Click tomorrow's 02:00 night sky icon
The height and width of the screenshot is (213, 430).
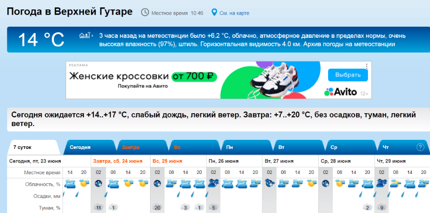(98, 184)
